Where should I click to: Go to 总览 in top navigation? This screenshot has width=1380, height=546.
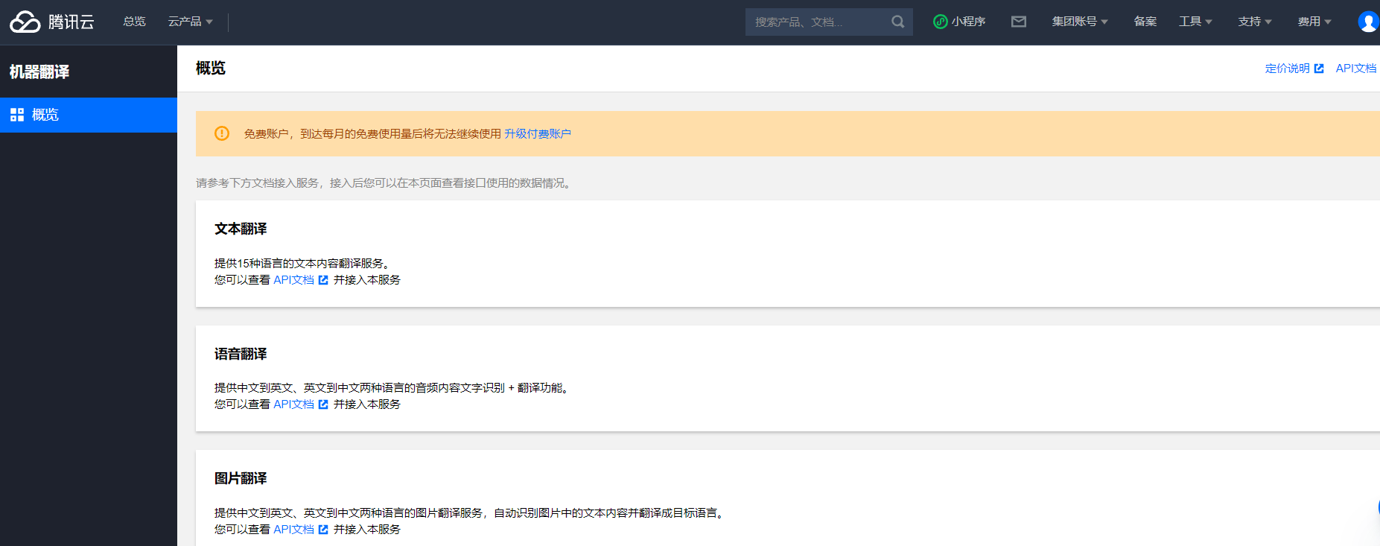[134, 22]
